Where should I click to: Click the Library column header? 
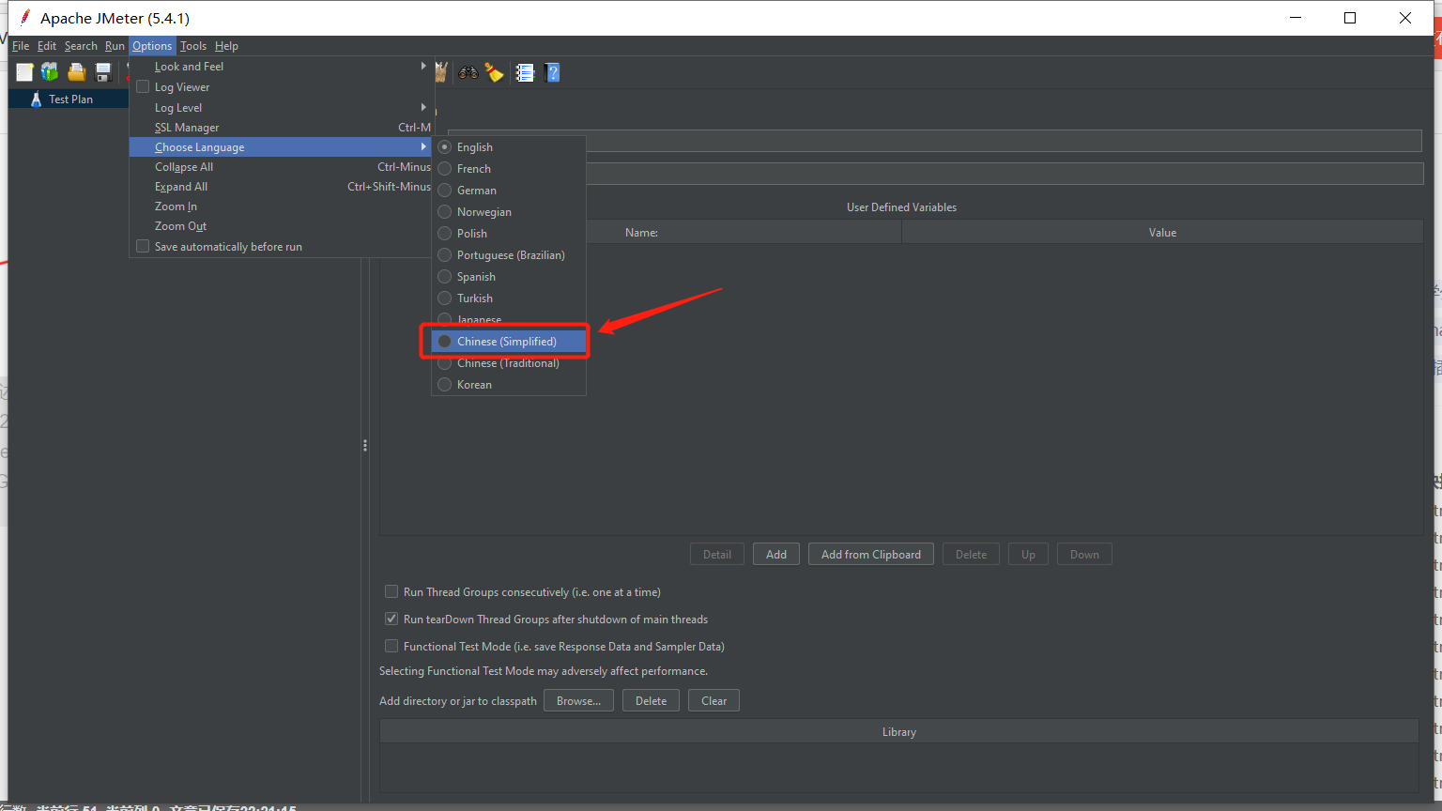click(x=899, y=731)
